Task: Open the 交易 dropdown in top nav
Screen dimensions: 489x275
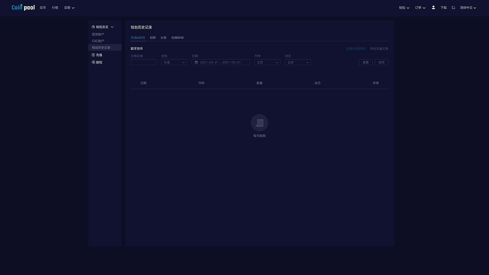Action: click(69, 8)
